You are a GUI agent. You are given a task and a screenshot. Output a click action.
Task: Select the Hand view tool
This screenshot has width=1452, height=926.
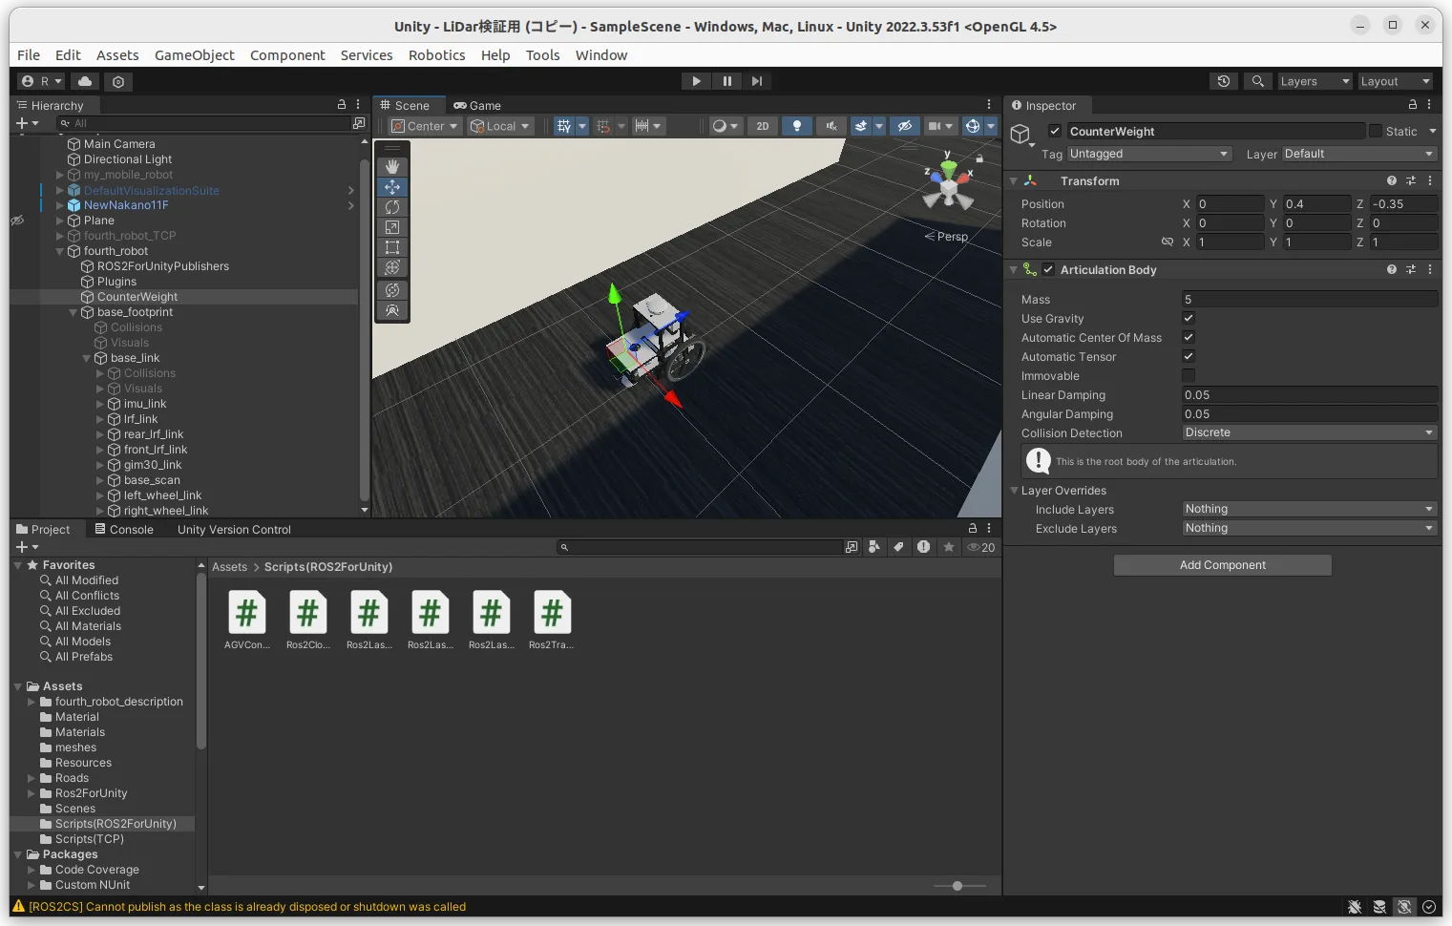click(x=392, y=166)
